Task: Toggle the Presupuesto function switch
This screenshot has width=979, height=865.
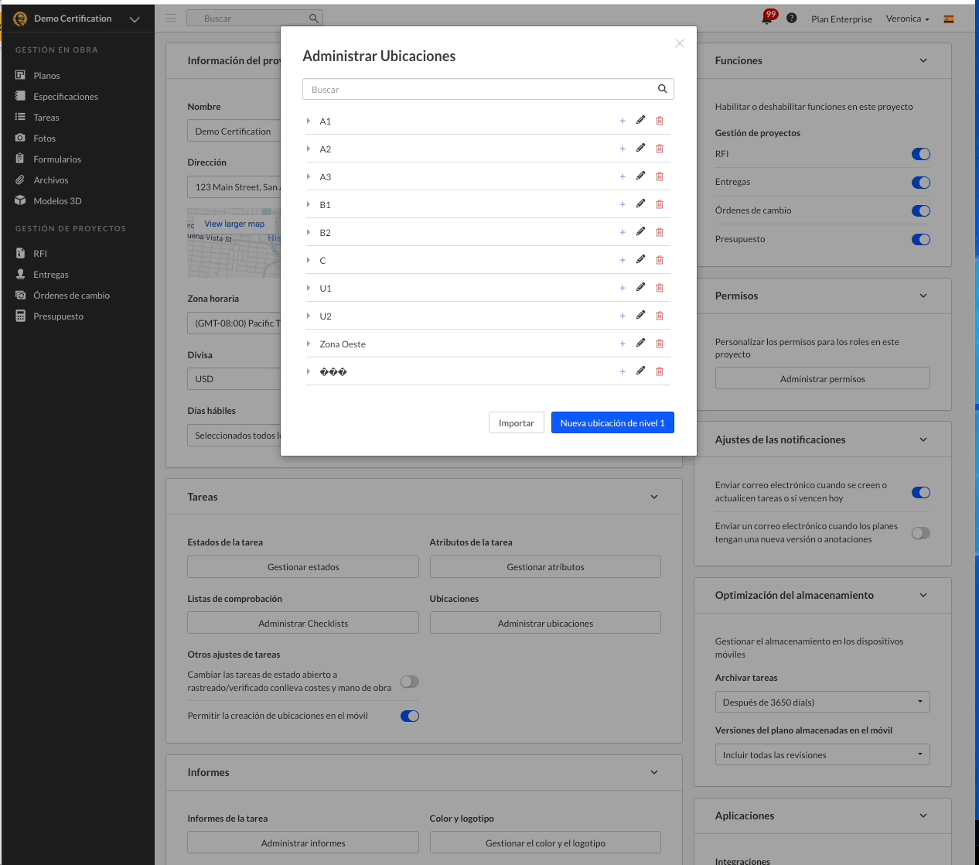Action: pyautogui.click(x=921, y=239)
